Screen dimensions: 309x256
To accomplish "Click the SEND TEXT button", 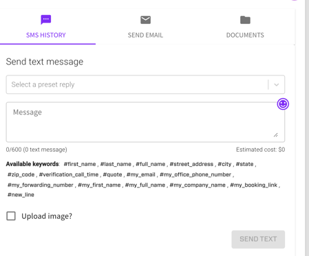I will tap(258, 239).
